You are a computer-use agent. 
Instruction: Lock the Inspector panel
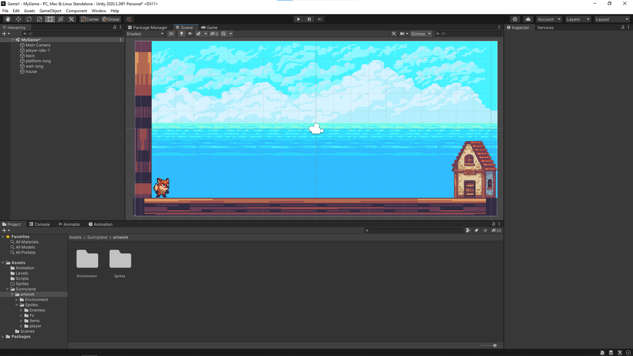(x=623, y=27)
